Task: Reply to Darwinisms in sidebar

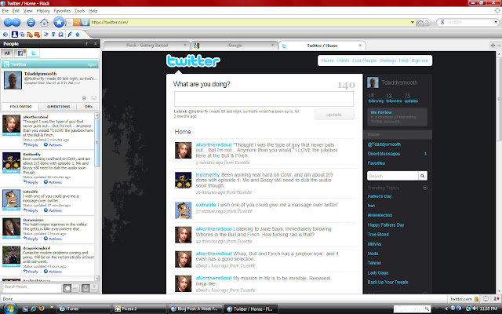Action: [31, 239]
